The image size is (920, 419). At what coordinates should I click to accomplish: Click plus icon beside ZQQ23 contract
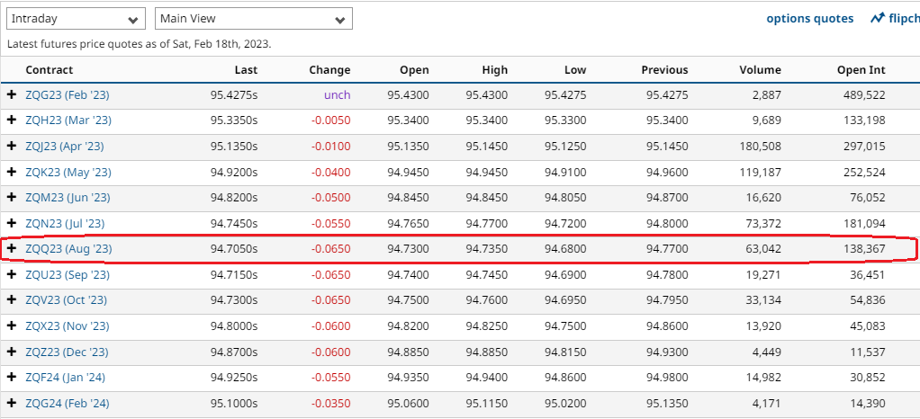tap(12, 248)
